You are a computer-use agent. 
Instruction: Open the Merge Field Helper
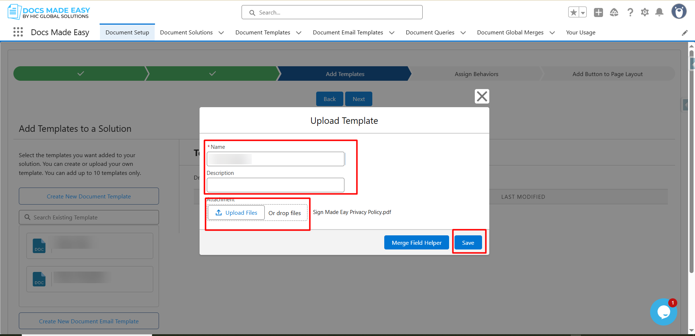pos(416,243)
